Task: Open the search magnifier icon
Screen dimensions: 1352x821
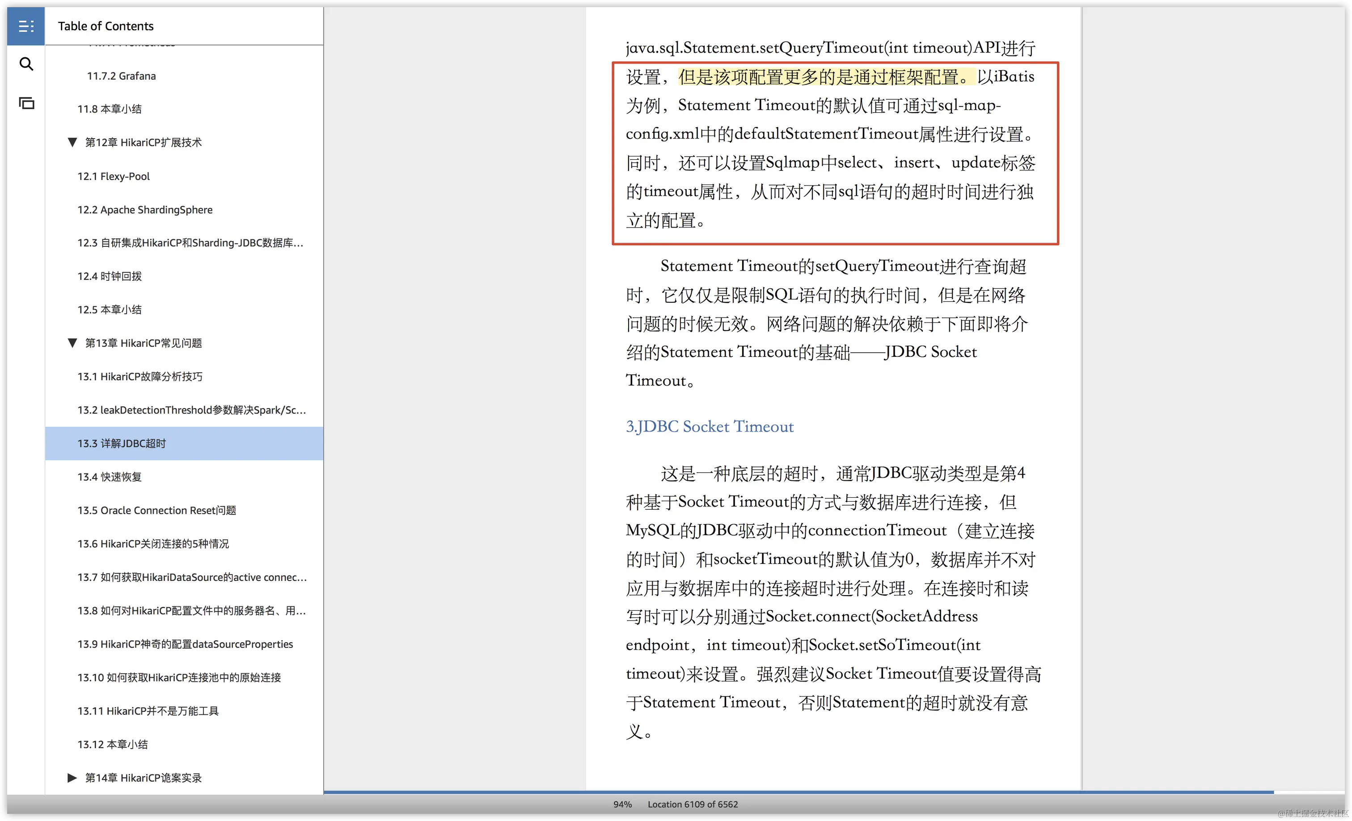Action: (26, 64)
